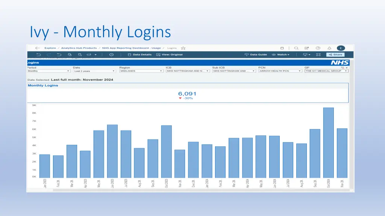Click the gauge icon in the toolbar
385x216 pixels.
pyautogui.click(x=111, y=55)
